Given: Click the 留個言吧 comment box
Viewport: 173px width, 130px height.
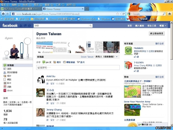Looking at the screenshot, I should (x=78, y=67).
